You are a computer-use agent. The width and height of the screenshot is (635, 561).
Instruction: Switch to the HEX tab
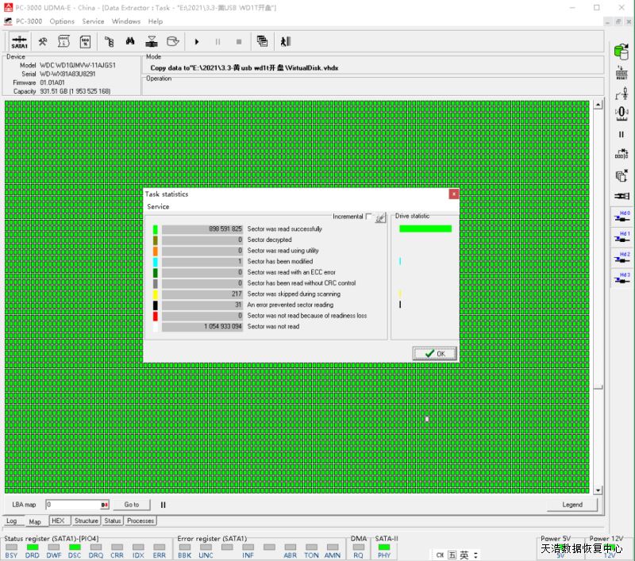tap(58, 521)
